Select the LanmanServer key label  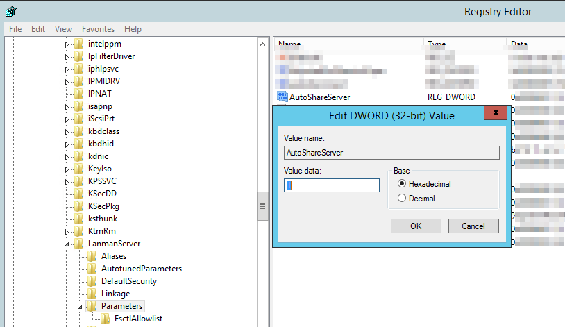pyautogui.click(x=115, y=244)
